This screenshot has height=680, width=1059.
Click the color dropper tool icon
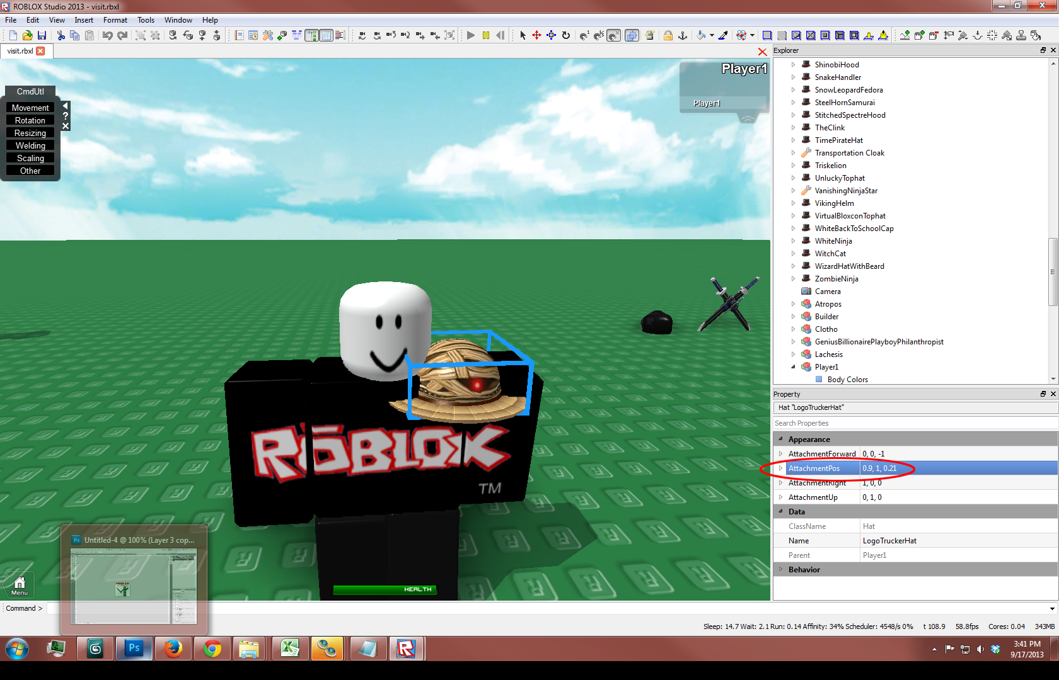(x=723, y=35)
